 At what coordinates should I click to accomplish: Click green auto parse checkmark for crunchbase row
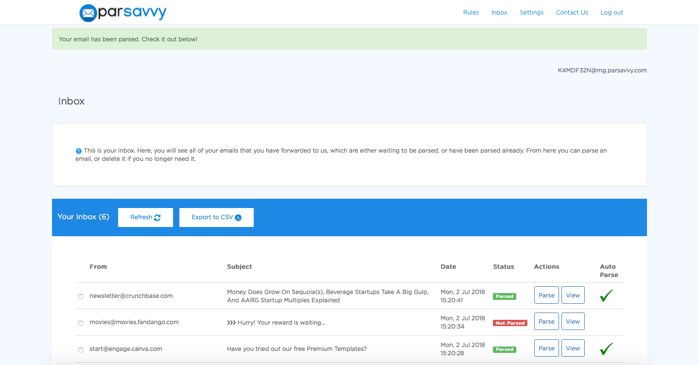[606, 296]
